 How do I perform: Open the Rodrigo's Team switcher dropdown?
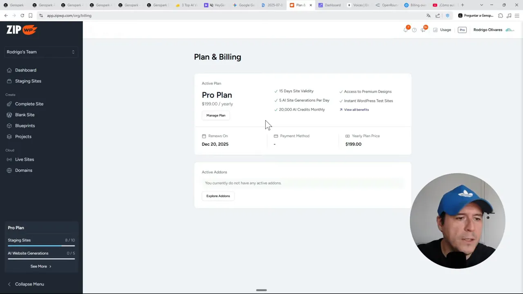pyautogui.click(x=41, y=52)
